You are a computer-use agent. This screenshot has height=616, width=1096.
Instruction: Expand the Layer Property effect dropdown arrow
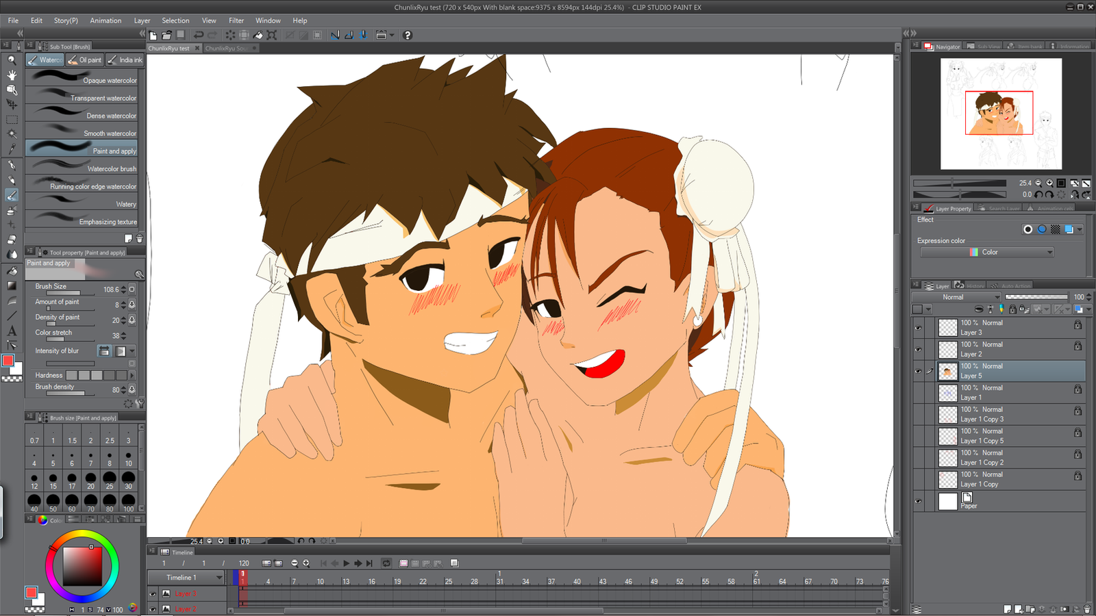point(1080,229)
